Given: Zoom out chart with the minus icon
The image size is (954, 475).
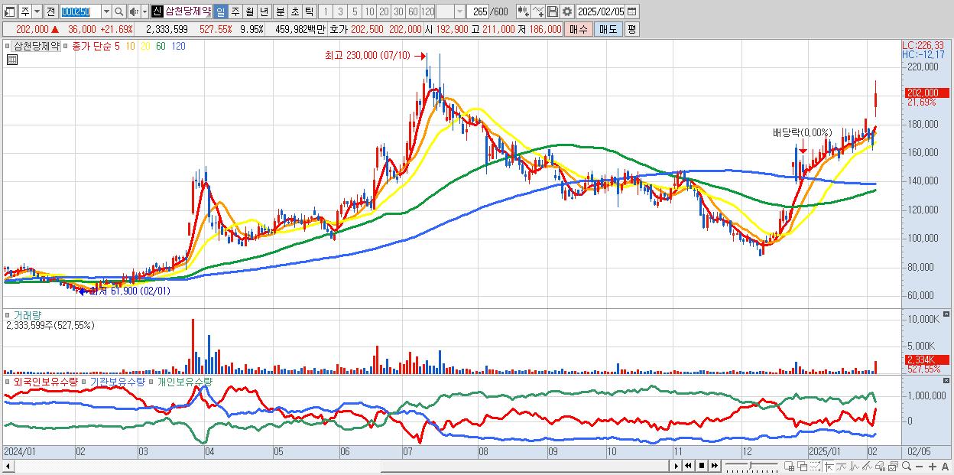Looking at the screenshot, I should (920, 467).
